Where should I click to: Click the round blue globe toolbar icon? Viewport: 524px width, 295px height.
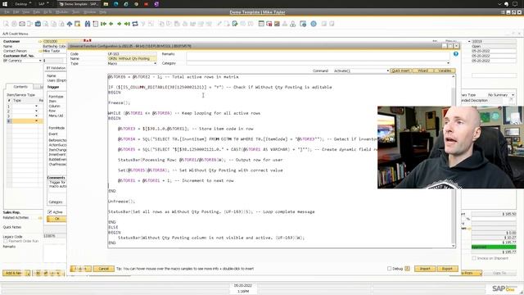pyautogui.click(x=314, y=24)
